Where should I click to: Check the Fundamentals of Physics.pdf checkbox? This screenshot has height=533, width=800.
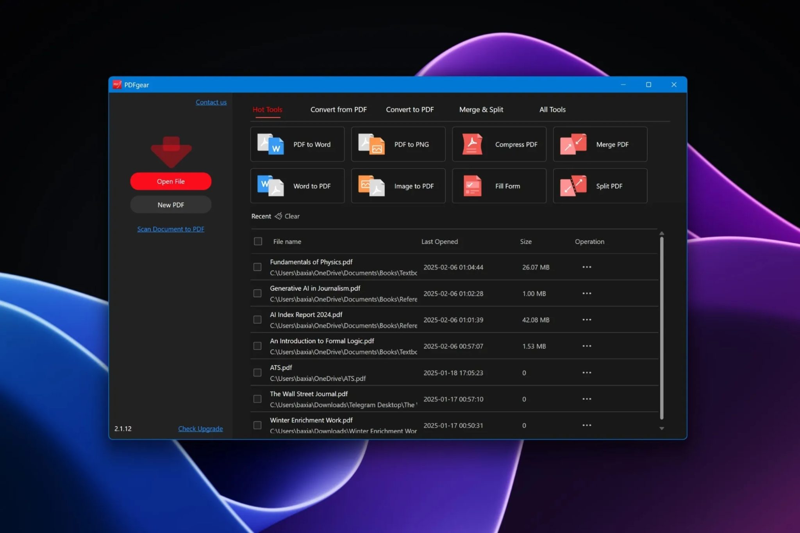257,267
